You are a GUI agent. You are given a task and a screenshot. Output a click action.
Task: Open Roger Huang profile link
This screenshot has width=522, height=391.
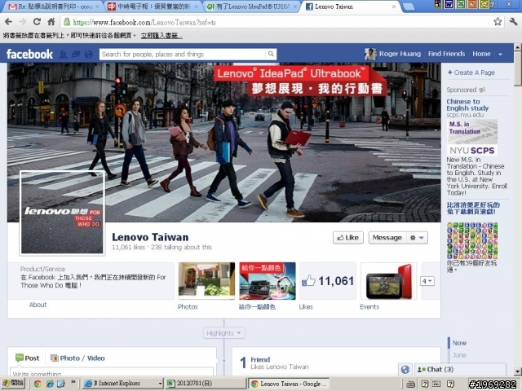pyautogui.click(x=400, y=54)
